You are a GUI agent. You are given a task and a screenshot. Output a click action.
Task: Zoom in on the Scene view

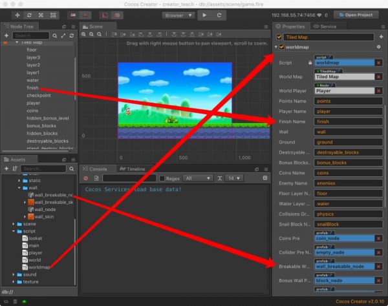point(84,34)
